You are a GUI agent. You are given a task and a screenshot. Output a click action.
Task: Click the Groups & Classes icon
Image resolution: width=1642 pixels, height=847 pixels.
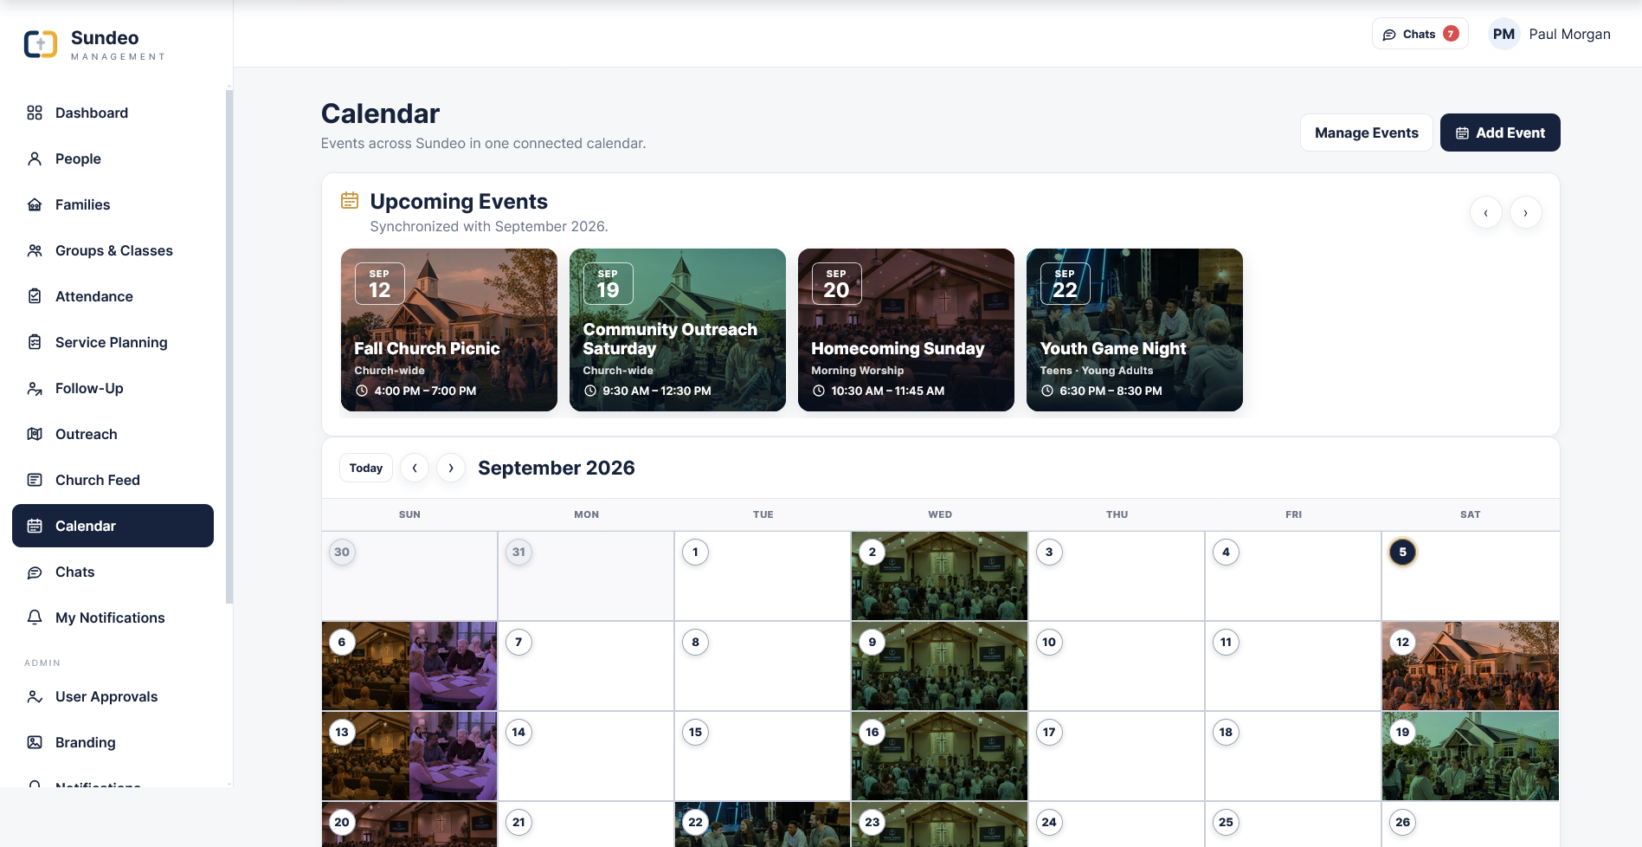[35, 250]
